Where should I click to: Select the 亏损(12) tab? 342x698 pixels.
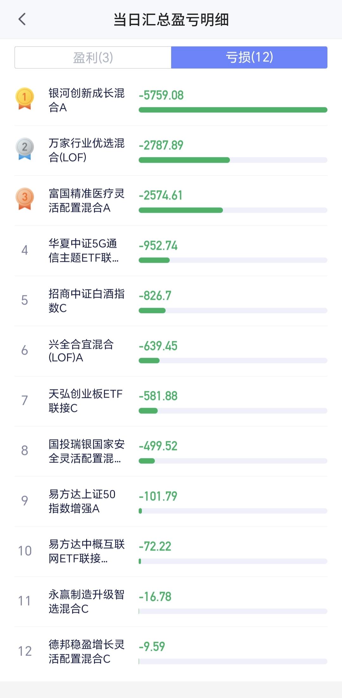[249, 58]
